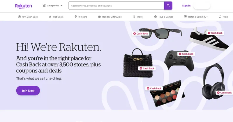
Task: Click the 10% Cash Back dollar icon
Action: click(19, 17)
